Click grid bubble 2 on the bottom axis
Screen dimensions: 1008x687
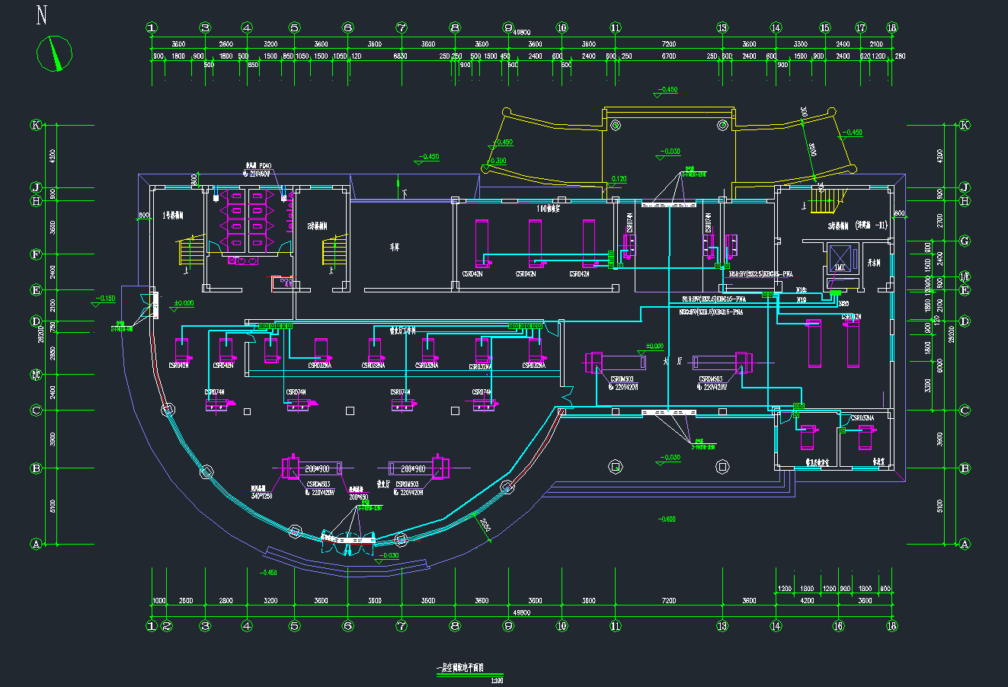[x=167, y=626]
